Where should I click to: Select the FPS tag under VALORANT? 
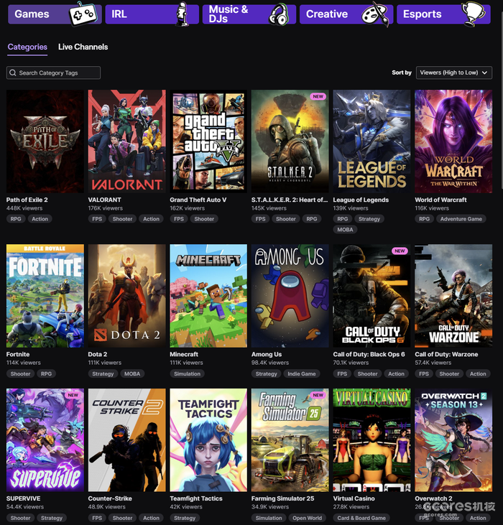coord(97,219)
